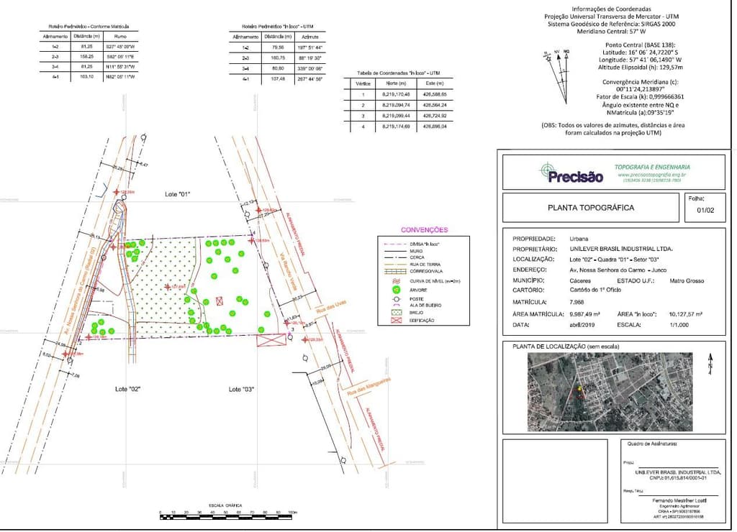Image resolution: width=737 pixels, height=532 pixels.
Task: Click the ALA DE BUEIRO symbol in legend
Action: tap(397, 306)
